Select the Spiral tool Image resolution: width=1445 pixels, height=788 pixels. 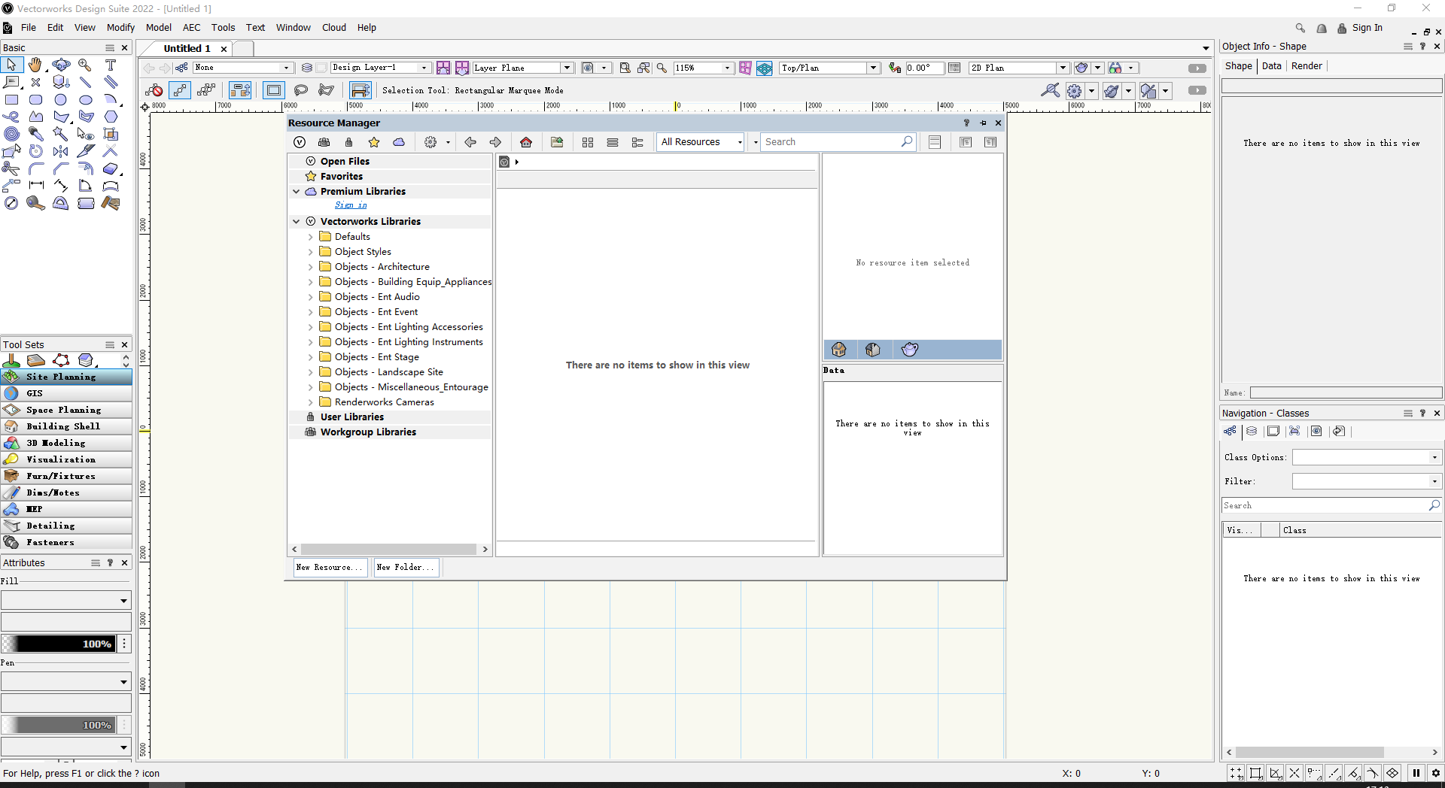[x=11, y=134]
